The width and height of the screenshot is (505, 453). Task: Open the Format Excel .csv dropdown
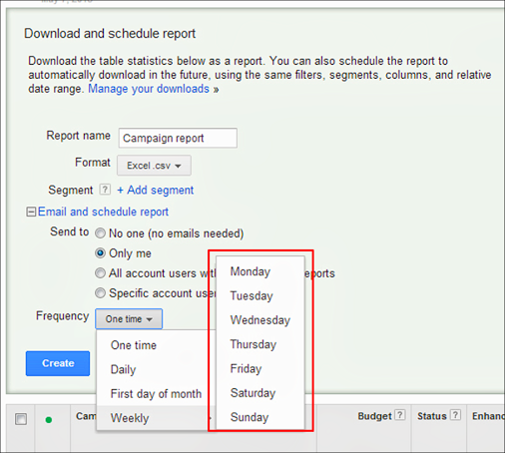click(x=154, y=166)
